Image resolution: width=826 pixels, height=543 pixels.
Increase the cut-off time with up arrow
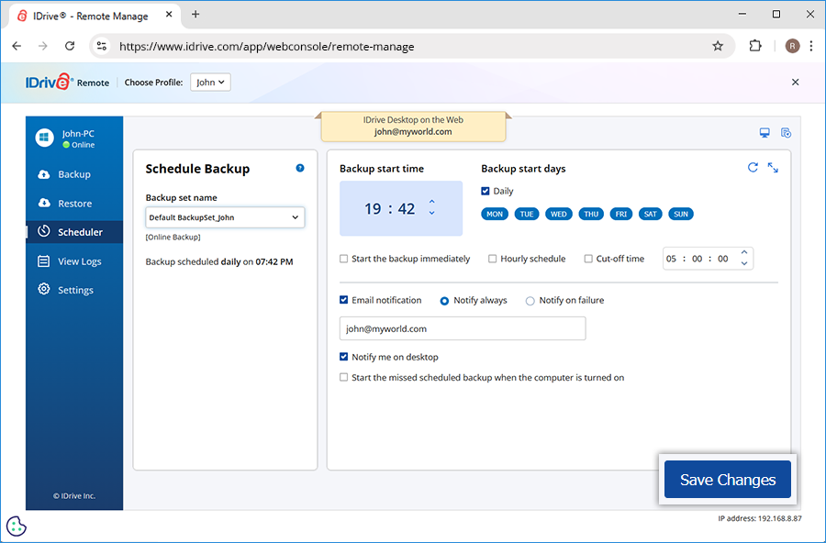[743, 252]
